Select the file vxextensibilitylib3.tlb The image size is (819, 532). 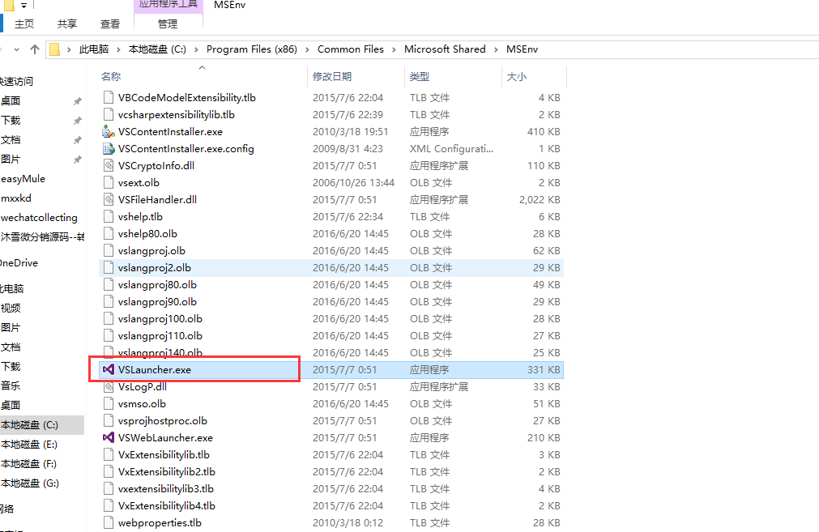[331, 488]
